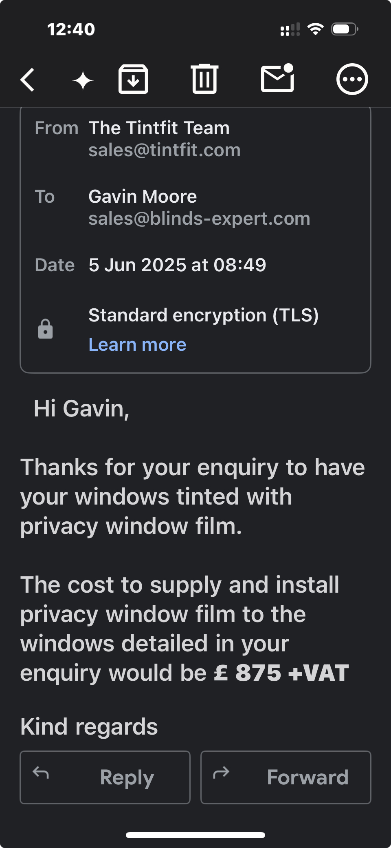Archive this email with the archive icon
Viewport: 391px width, 848px height.
click(x=133, y=79)
